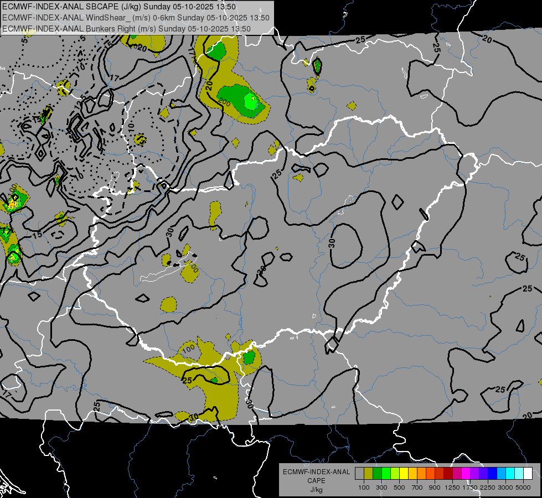Click the legend value 500
This screenshot has height=498, width=542.
(x=399, y=487)
